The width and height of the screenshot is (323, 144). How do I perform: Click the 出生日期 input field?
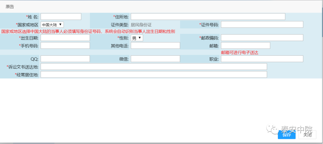tap(65, 38)
